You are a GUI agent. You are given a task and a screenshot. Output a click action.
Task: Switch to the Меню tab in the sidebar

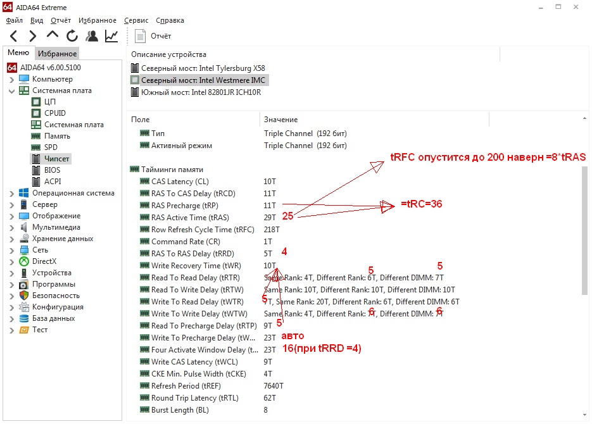(x=18, y=53)
